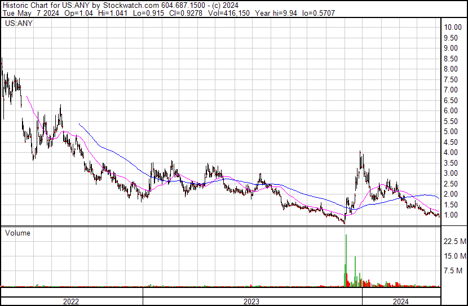The height and width of the screenshot is (306, 468).
Task: Select the 2022 year label on timeline
Action: pyautogui.click(x=70, y=301)
